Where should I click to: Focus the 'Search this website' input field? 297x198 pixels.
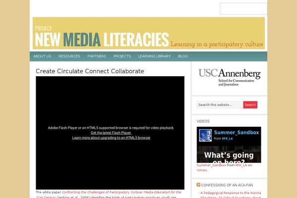coord(220,105)
